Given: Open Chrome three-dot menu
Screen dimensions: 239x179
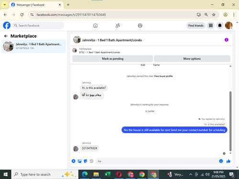Looking at the screenshot, I should (x=234, y=15).
